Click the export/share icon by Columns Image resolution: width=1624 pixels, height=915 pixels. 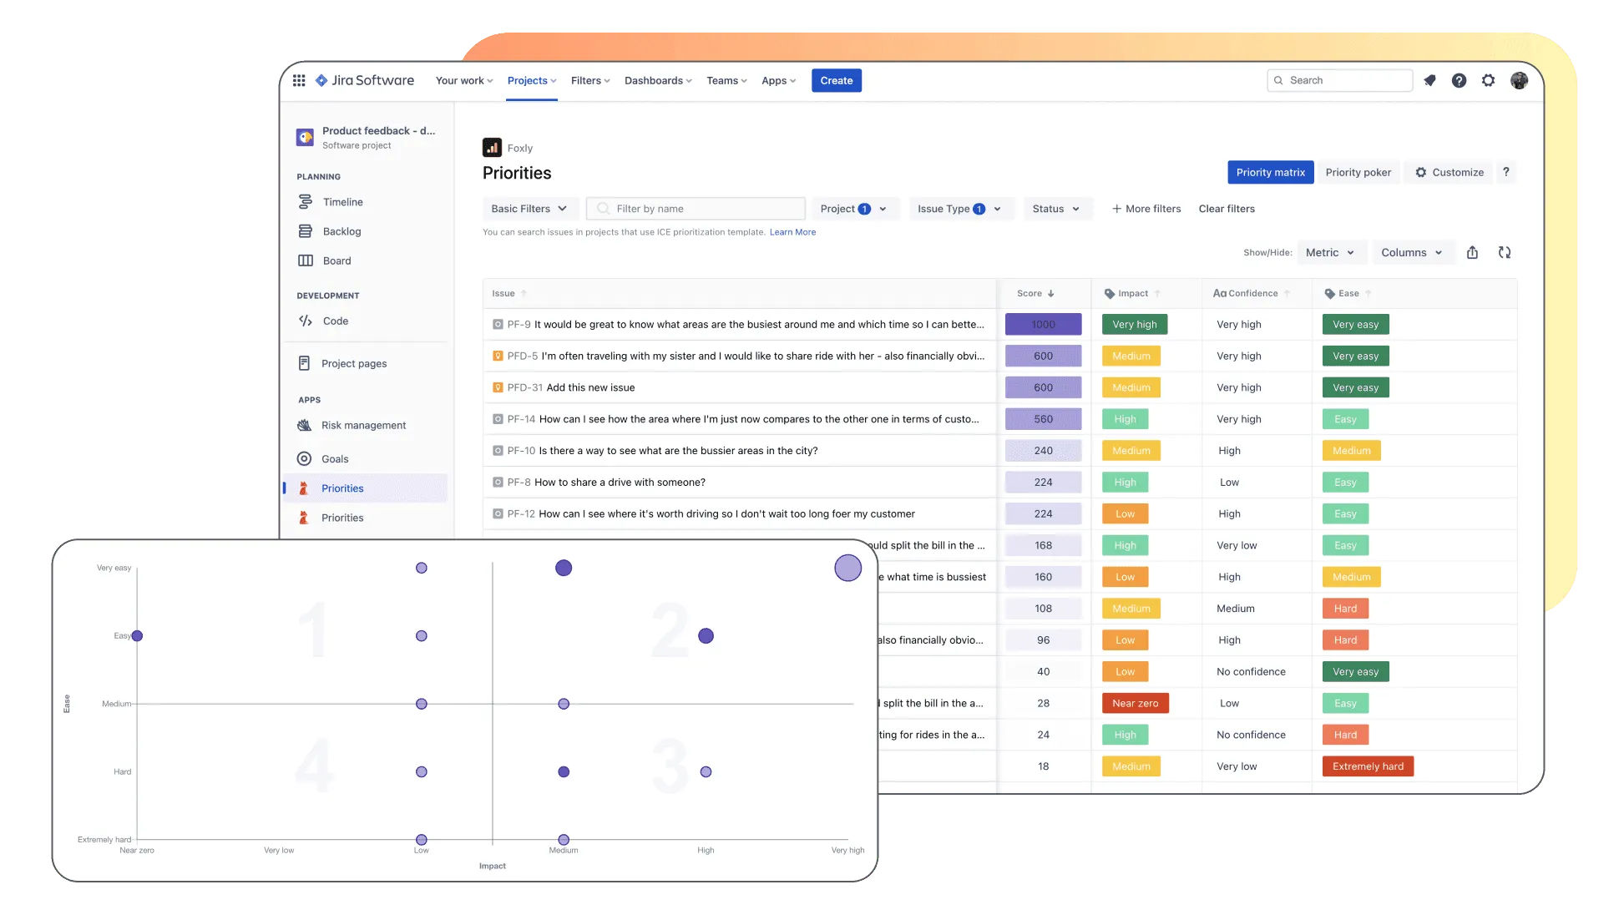[x=1472, y=252]
